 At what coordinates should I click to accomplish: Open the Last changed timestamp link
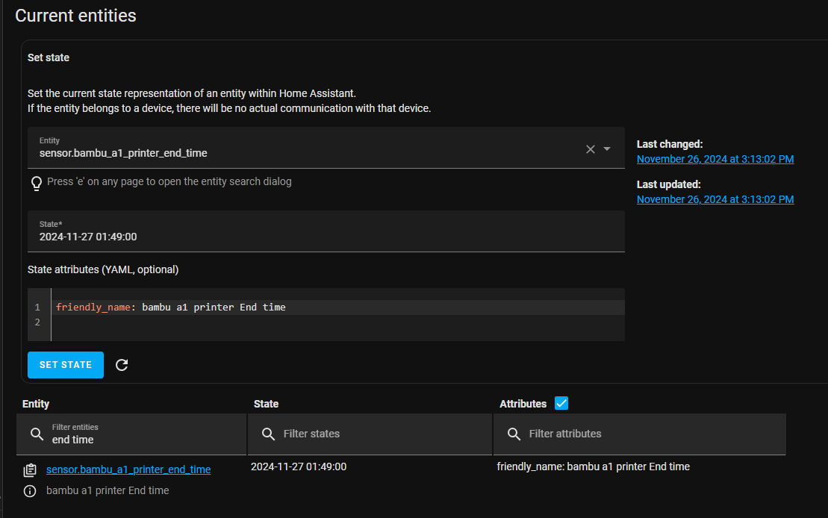point(715,159)
